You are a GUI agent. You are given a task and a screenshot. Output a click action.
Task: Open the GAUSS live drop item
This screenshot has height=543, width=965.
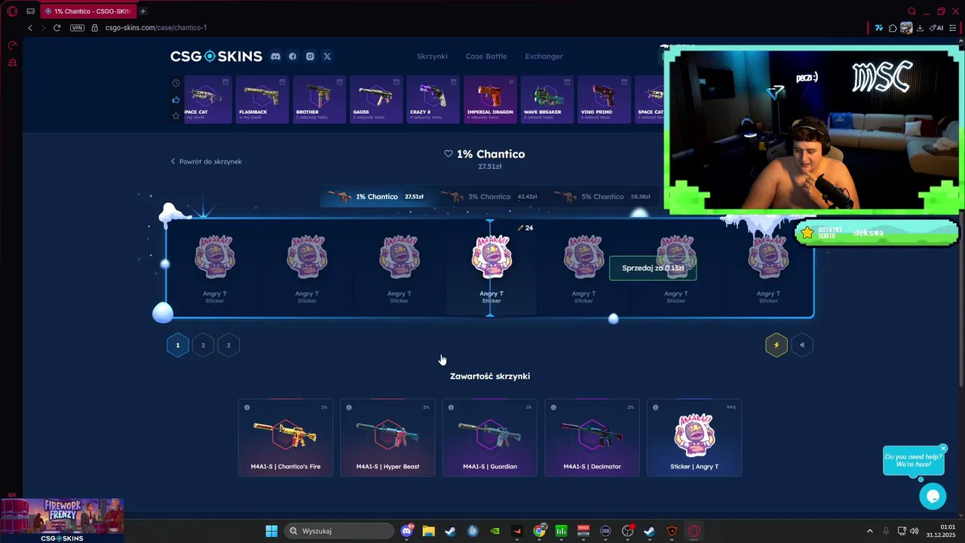point(375,100)
